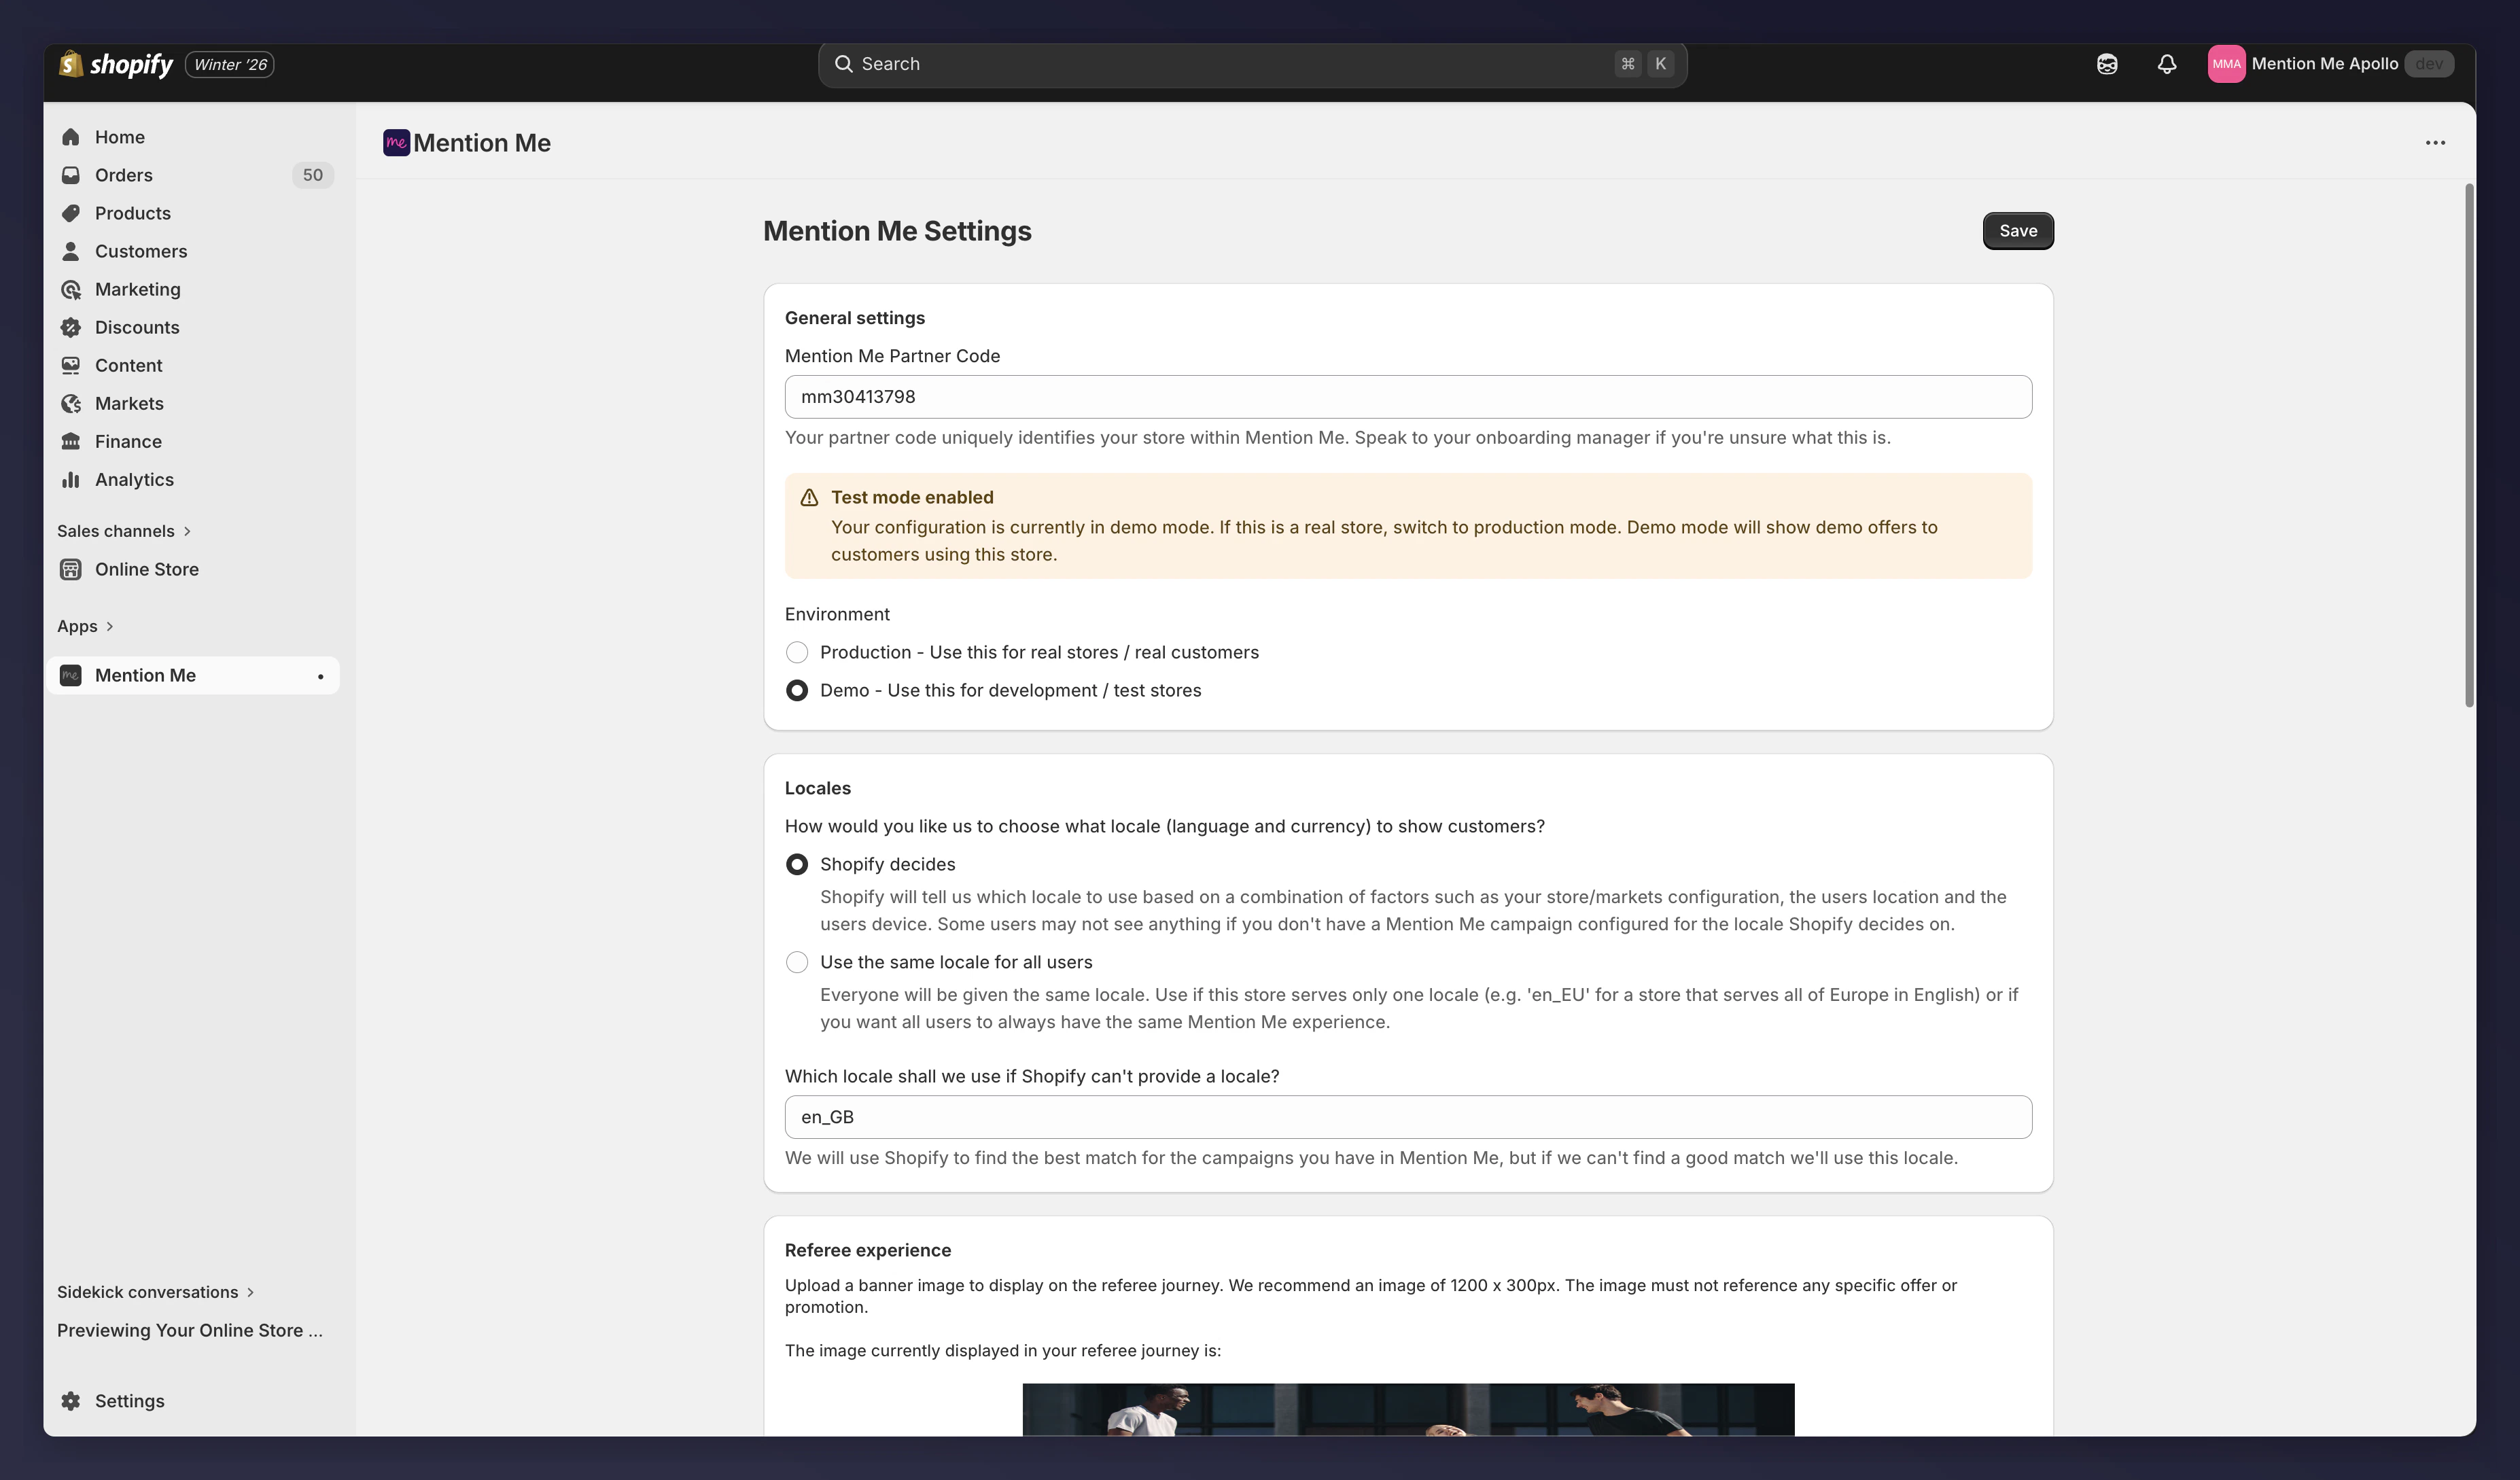Expand Sidekick conversations section

pos(156,1292)
